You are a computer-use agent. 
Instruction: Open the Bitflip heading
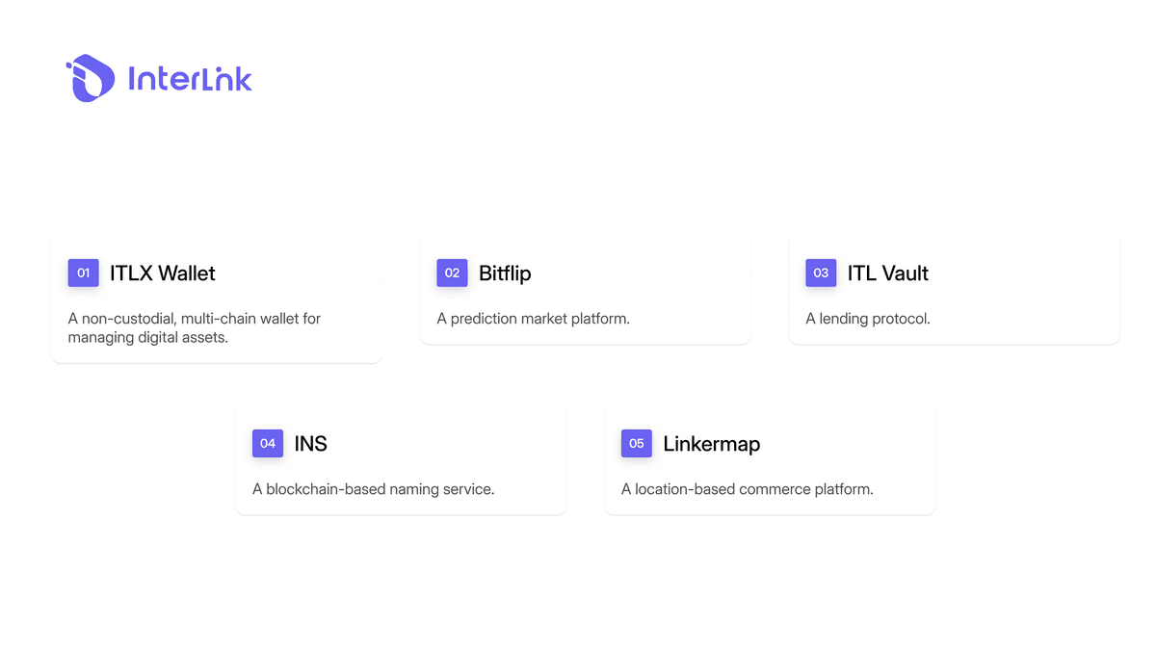pyautogui.click(x=505, y=273)
